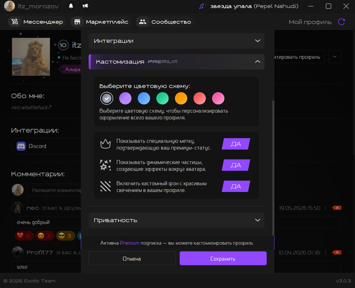Click the itz_morozov username in title bar
This screenshot has height=288, width=355.
click(x=38, y=6)
